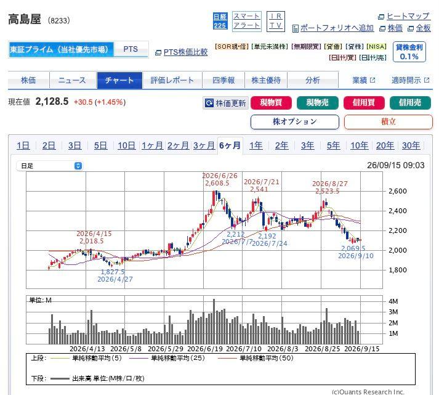Screen dimensions: 439x395
Task: Click the 現物買 button
Action: [271, 102]
